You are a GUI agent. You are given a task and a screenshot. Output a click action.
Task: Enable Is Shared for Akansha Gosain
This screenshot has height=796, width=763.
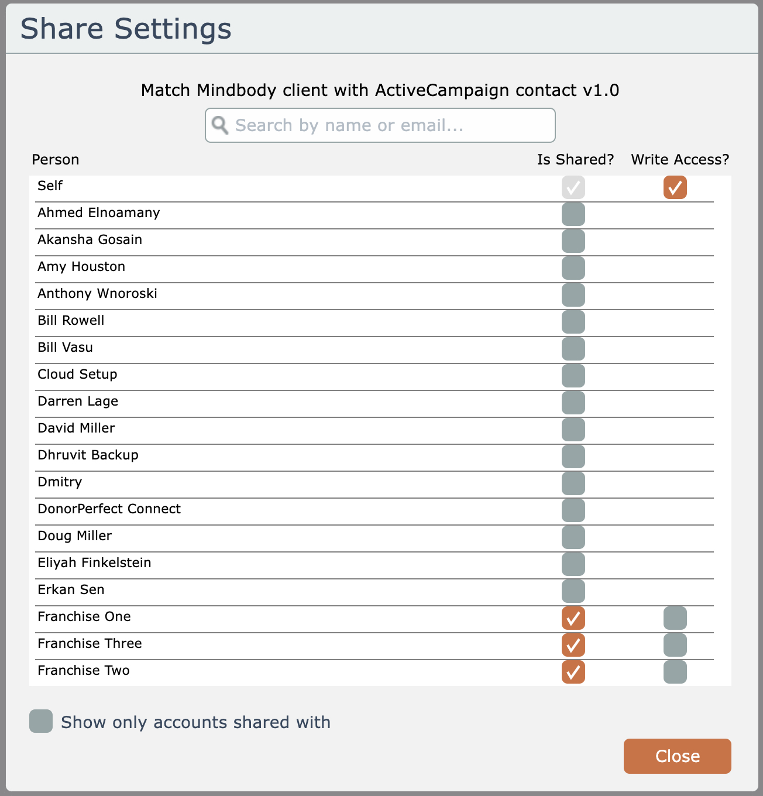(x=573, y=241)
